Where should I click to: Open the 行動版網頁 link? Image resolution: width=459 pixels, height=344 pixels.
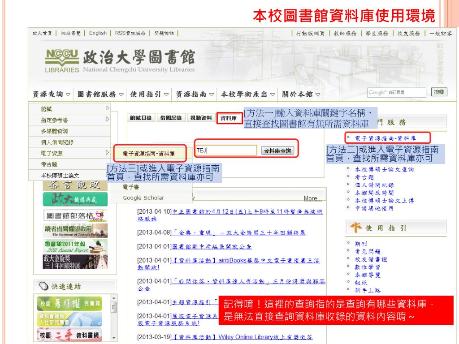pyautogui.click(x=310, y=33)
